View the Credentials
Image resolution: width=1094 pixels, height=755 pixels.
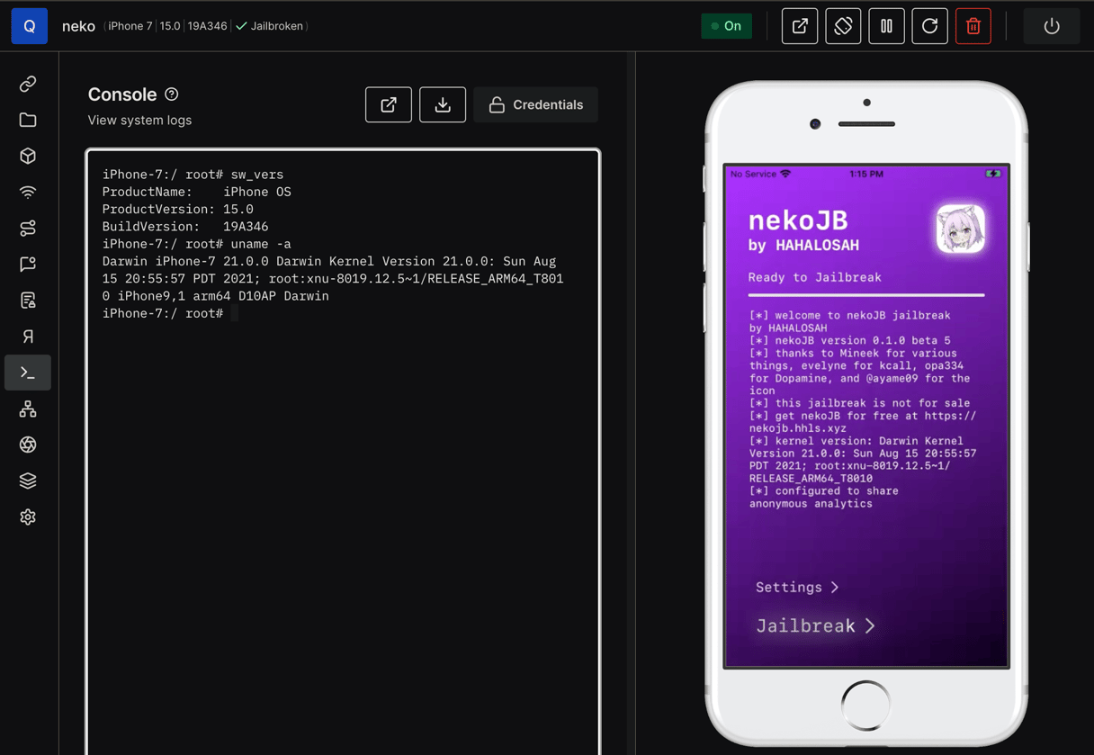tap(535, 104)
